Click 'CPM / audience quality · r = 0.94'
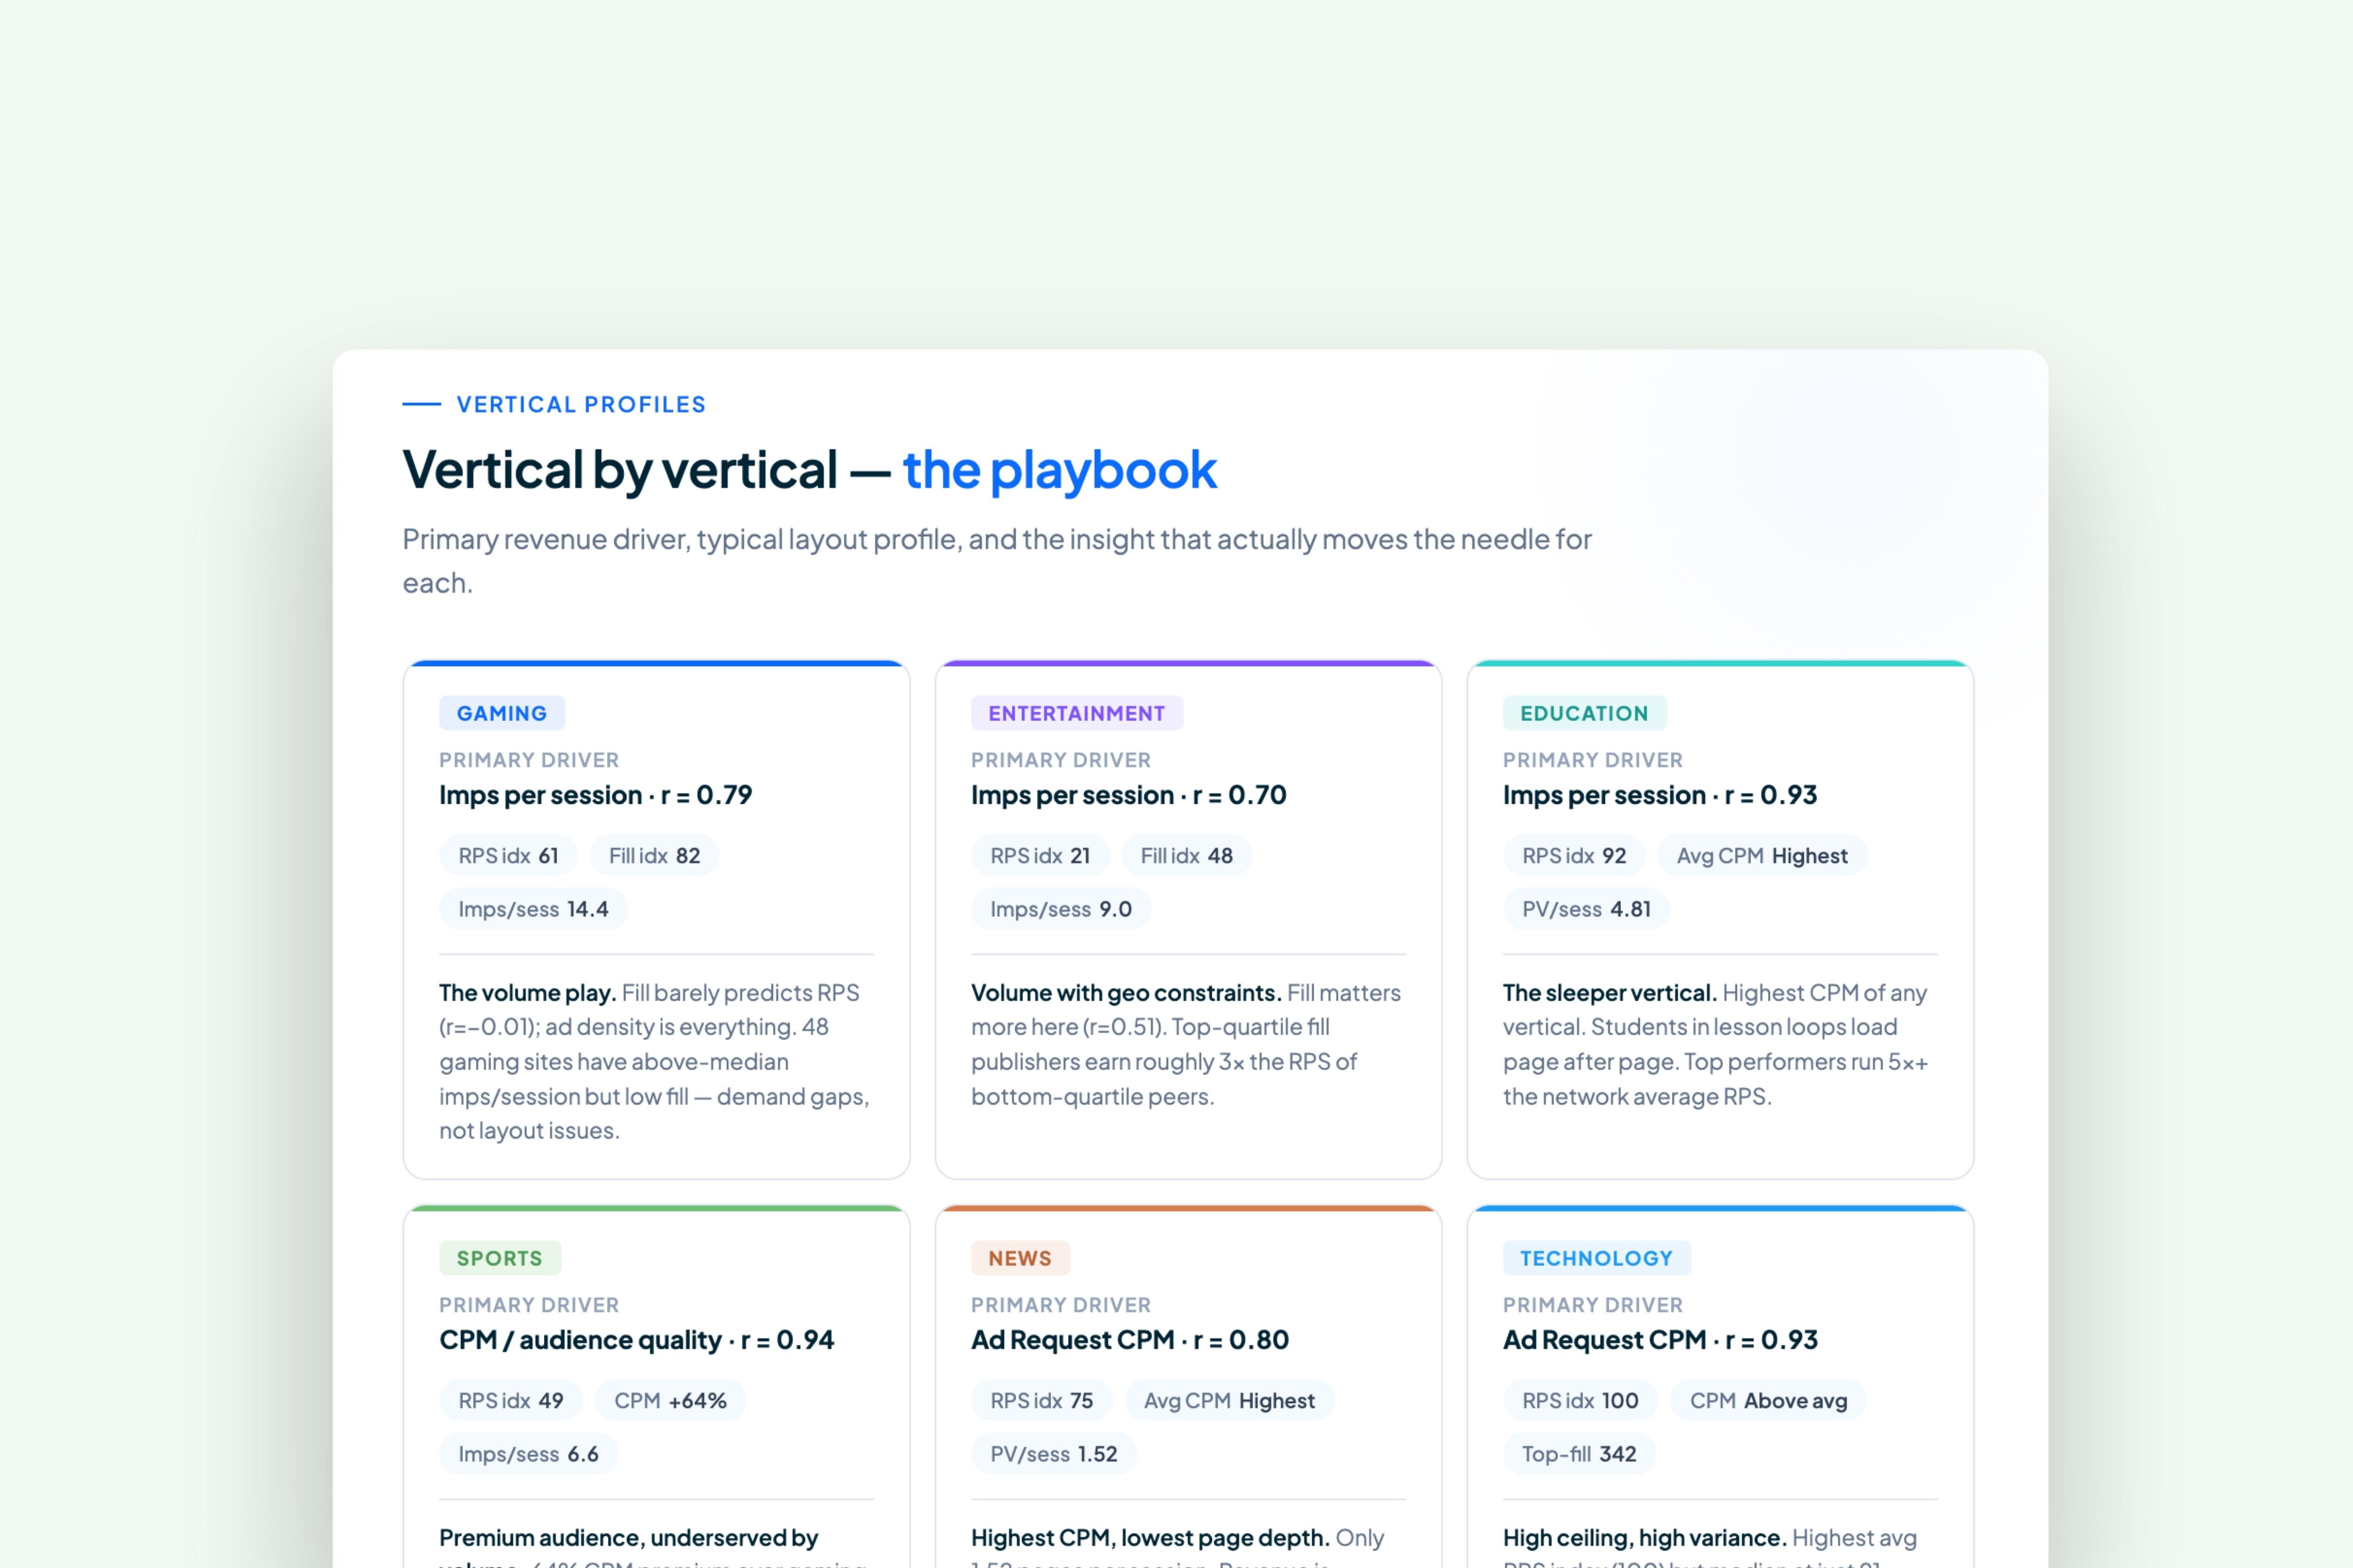Image resolution: width=2353 pixels, height=1568 pixels. 636,1340
